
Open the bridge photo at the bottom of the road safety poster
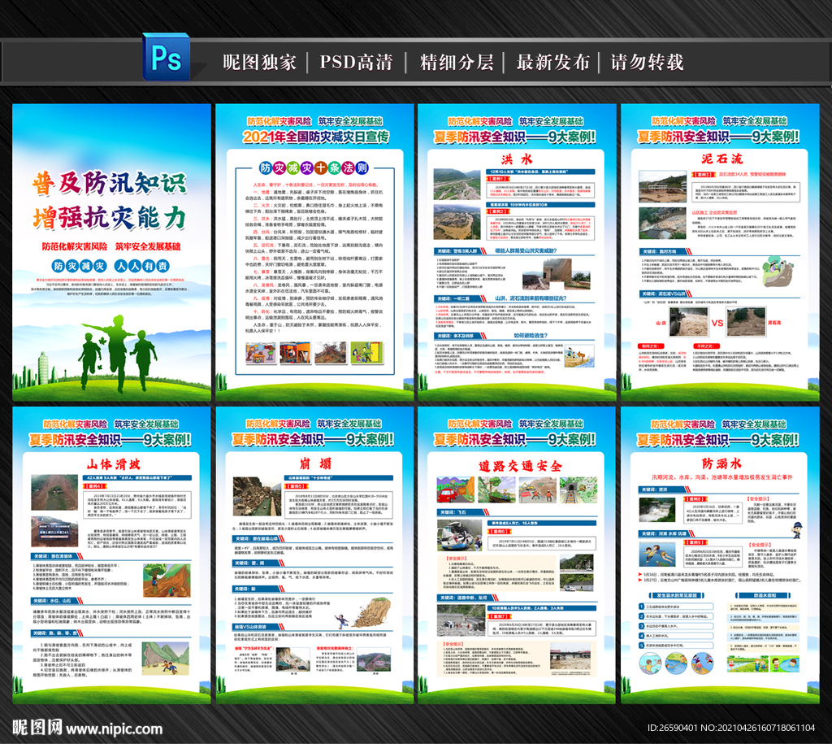point(570,656)
